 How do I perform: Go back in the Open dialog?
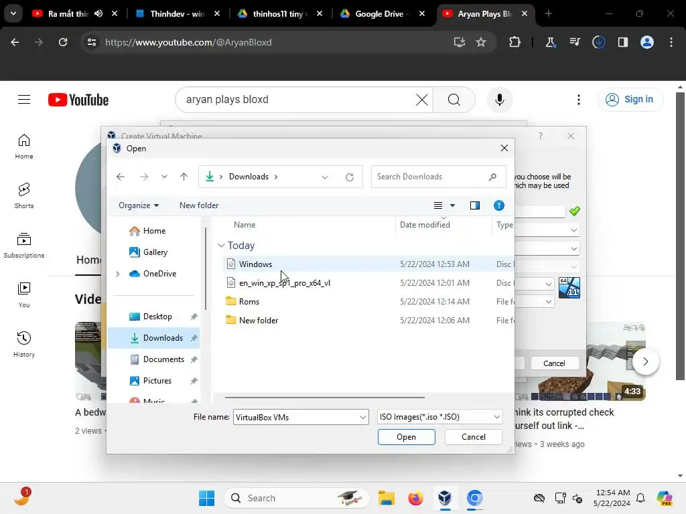click(121, 177)
